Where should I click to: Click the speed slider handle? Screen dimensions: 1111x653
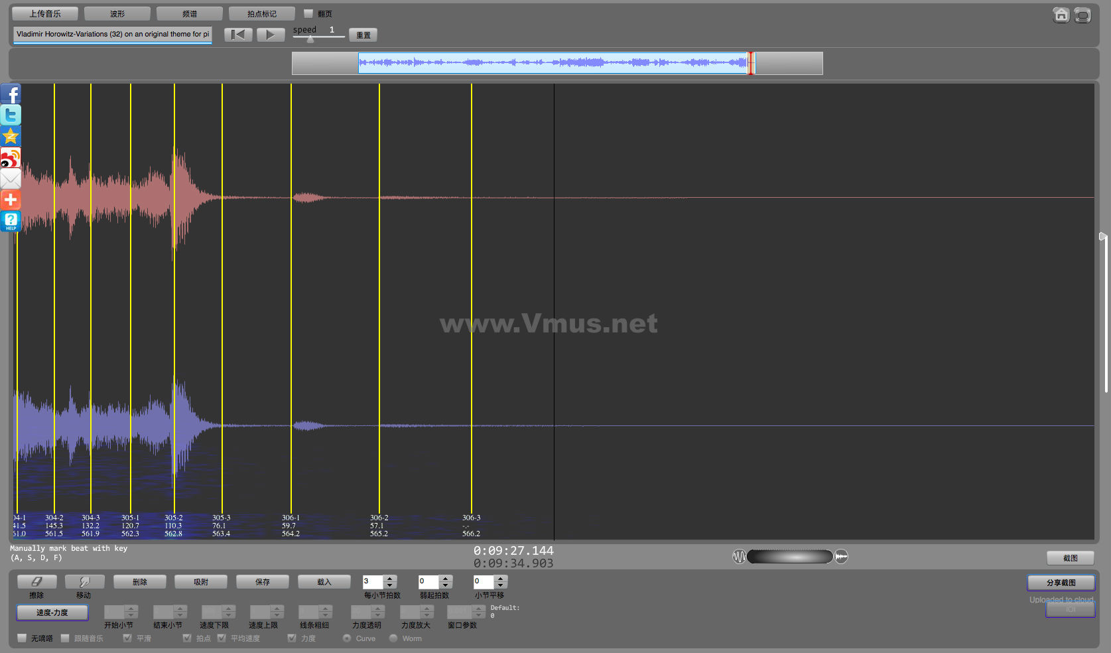[310, 38]
